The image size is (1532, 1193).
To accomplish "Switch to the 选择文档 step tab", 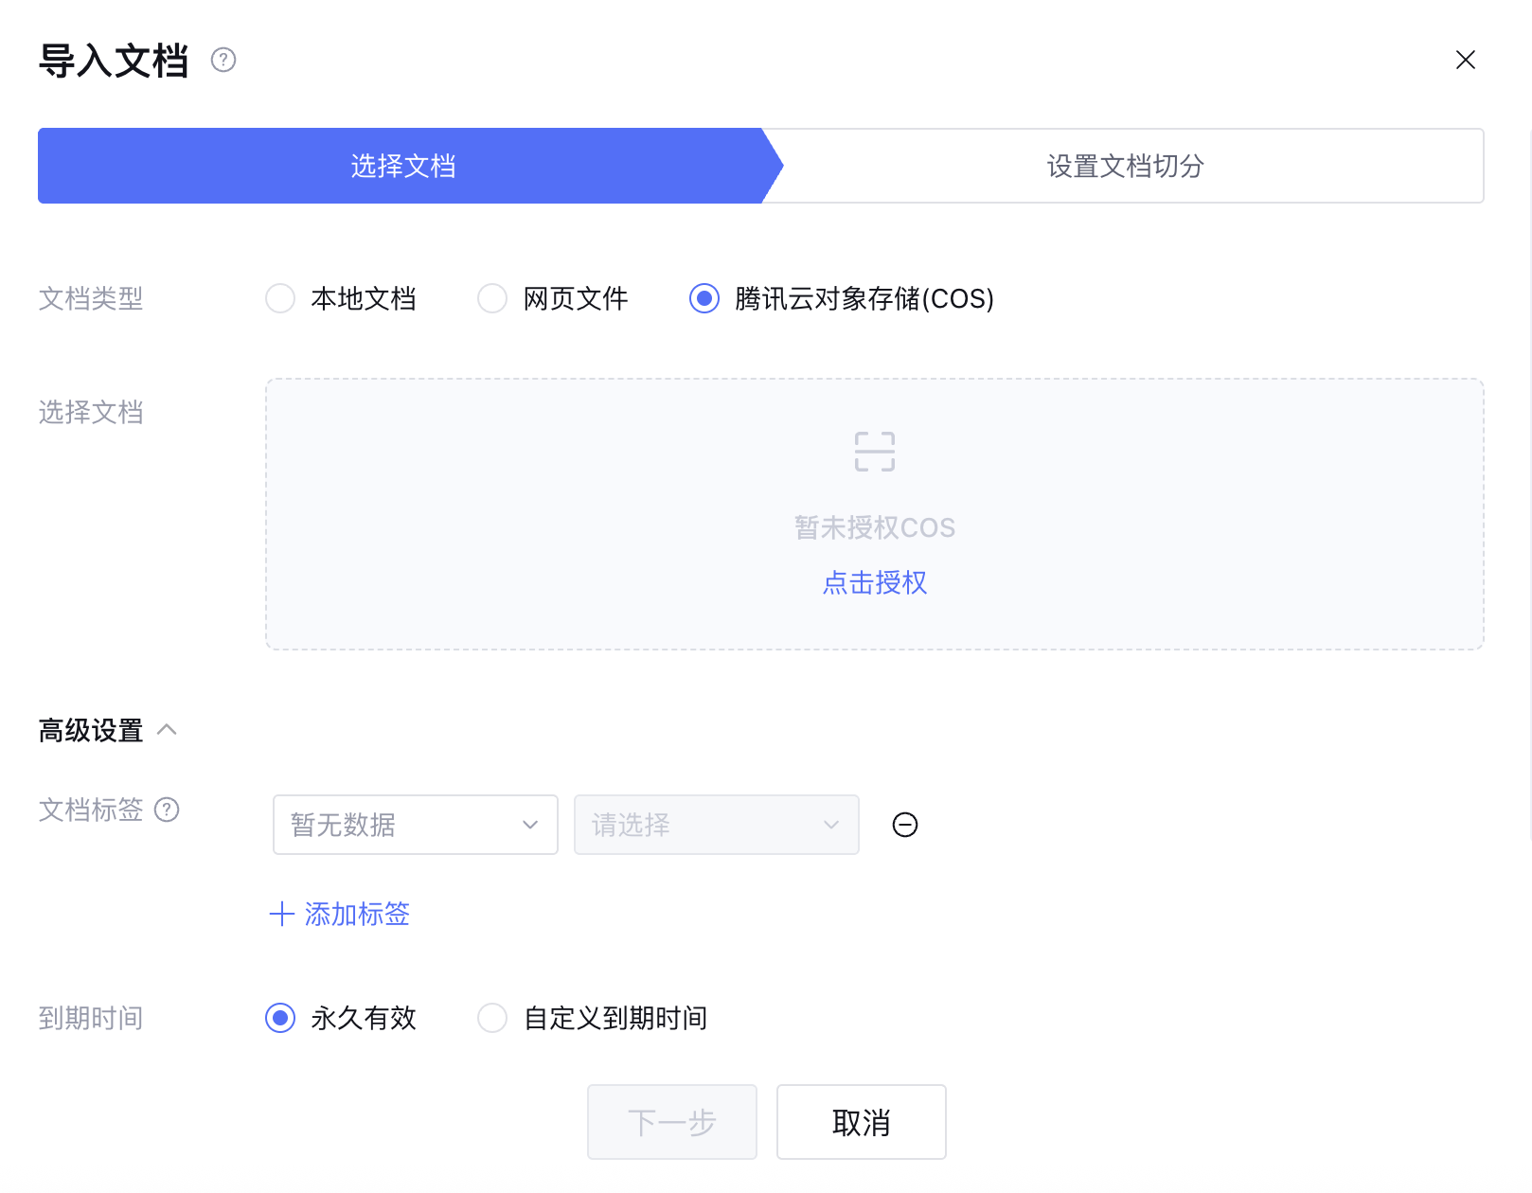I will point(402,167).
